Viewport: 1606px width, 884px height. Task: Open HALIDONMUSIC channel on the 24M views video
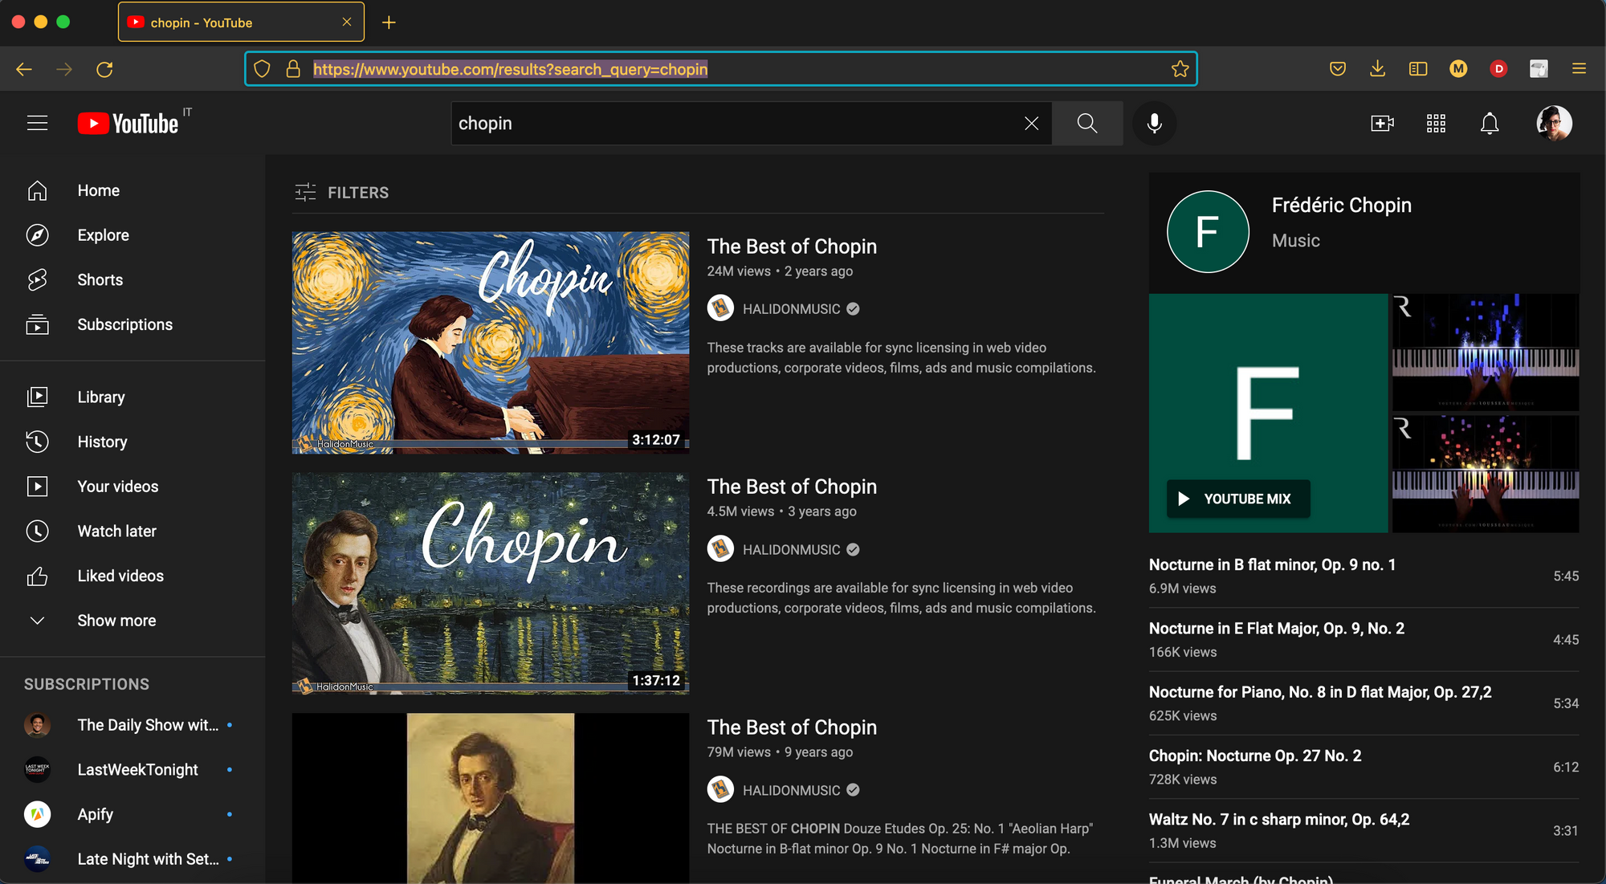[x=791, y=309]
